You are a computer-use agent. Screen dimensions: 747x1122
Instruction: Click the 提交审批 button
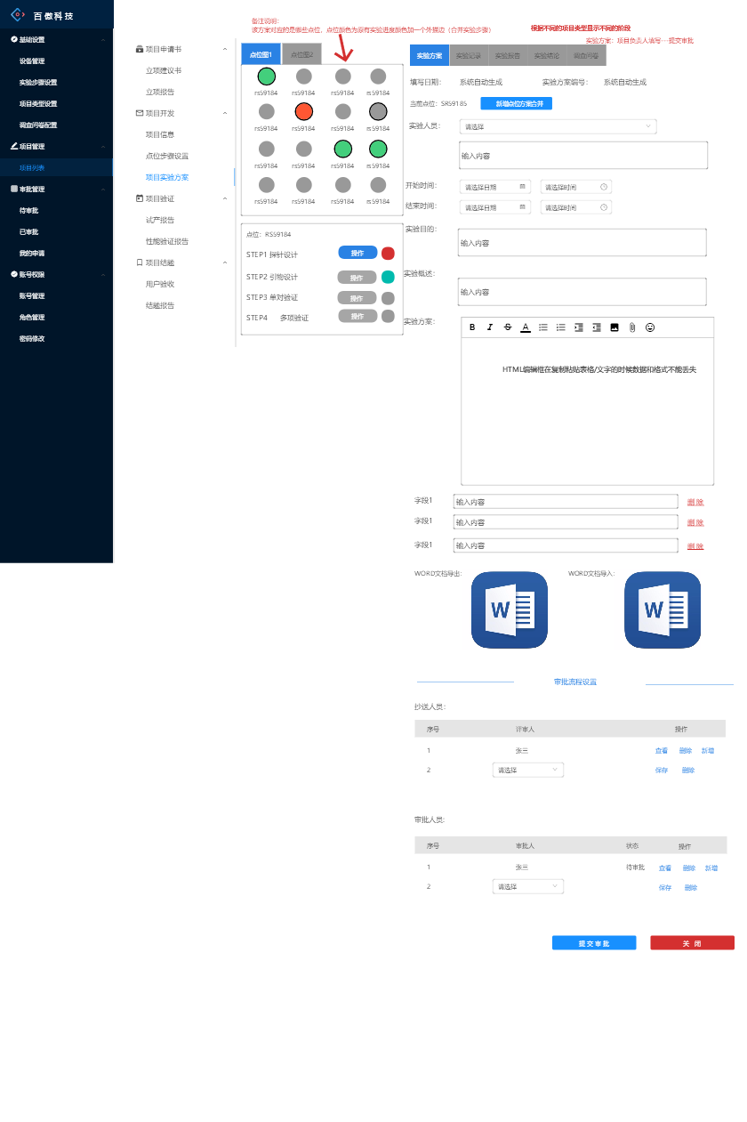(594, 943)
